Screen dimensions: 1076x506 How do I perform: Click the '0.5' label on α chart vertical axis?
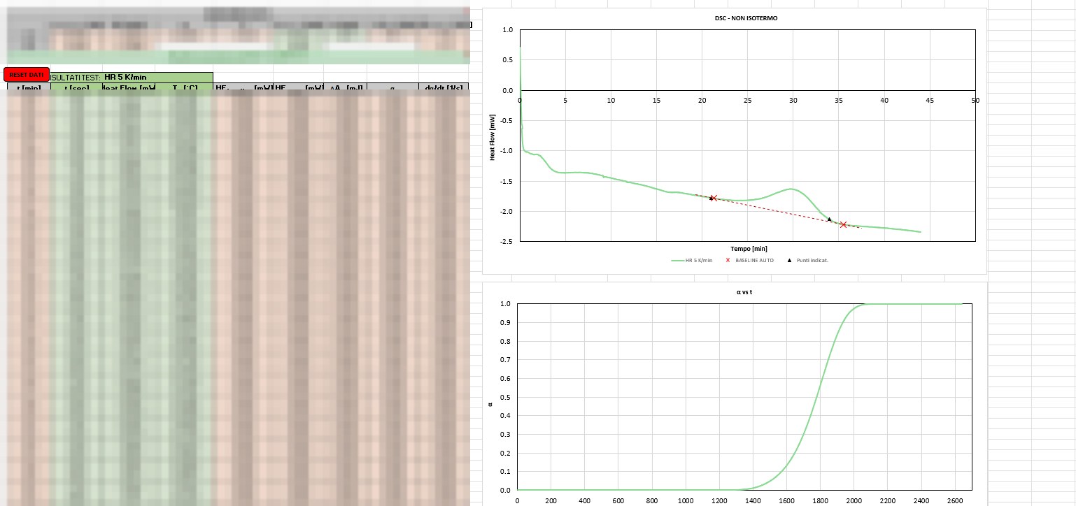click(505, 397)
